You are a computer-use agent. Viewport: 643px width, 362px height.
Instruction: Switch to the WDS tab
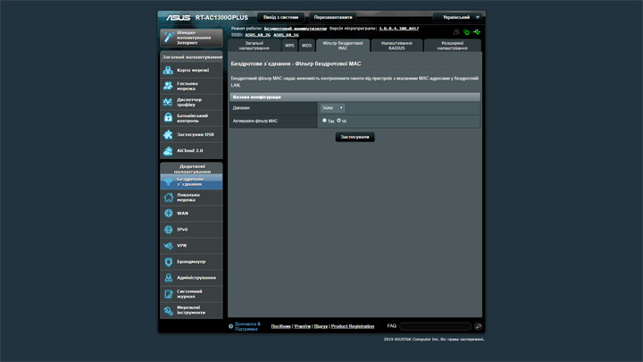(x=306, y=46)
